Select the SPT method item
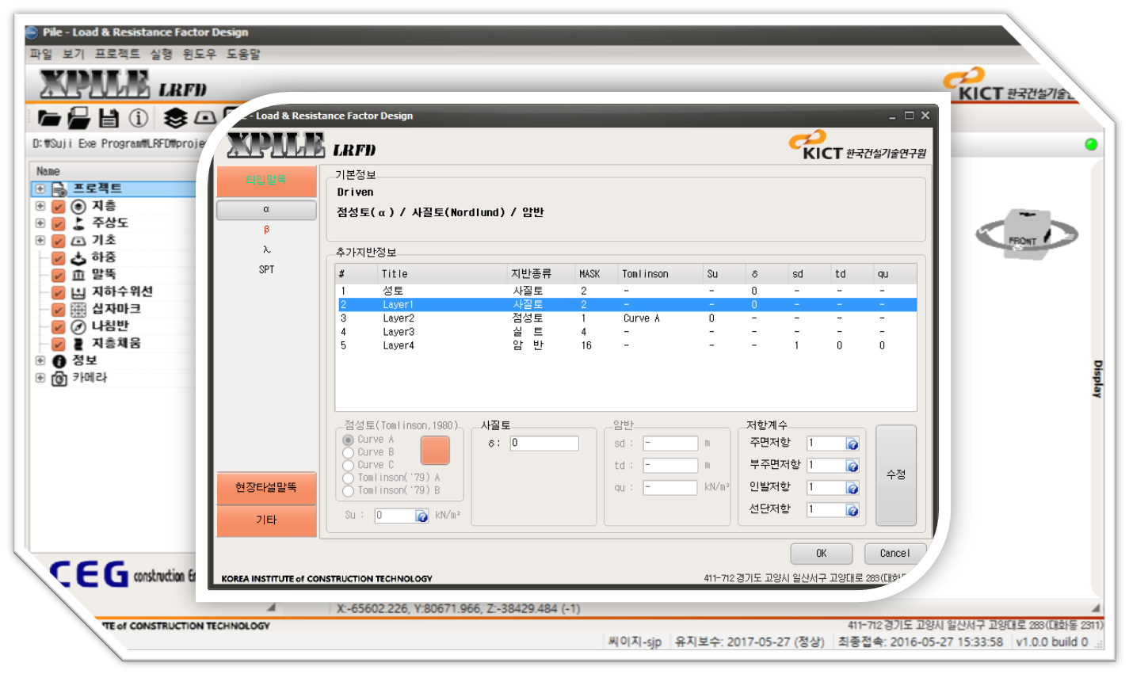Viewport: 1129px width, 674px height. coord(266,270)
